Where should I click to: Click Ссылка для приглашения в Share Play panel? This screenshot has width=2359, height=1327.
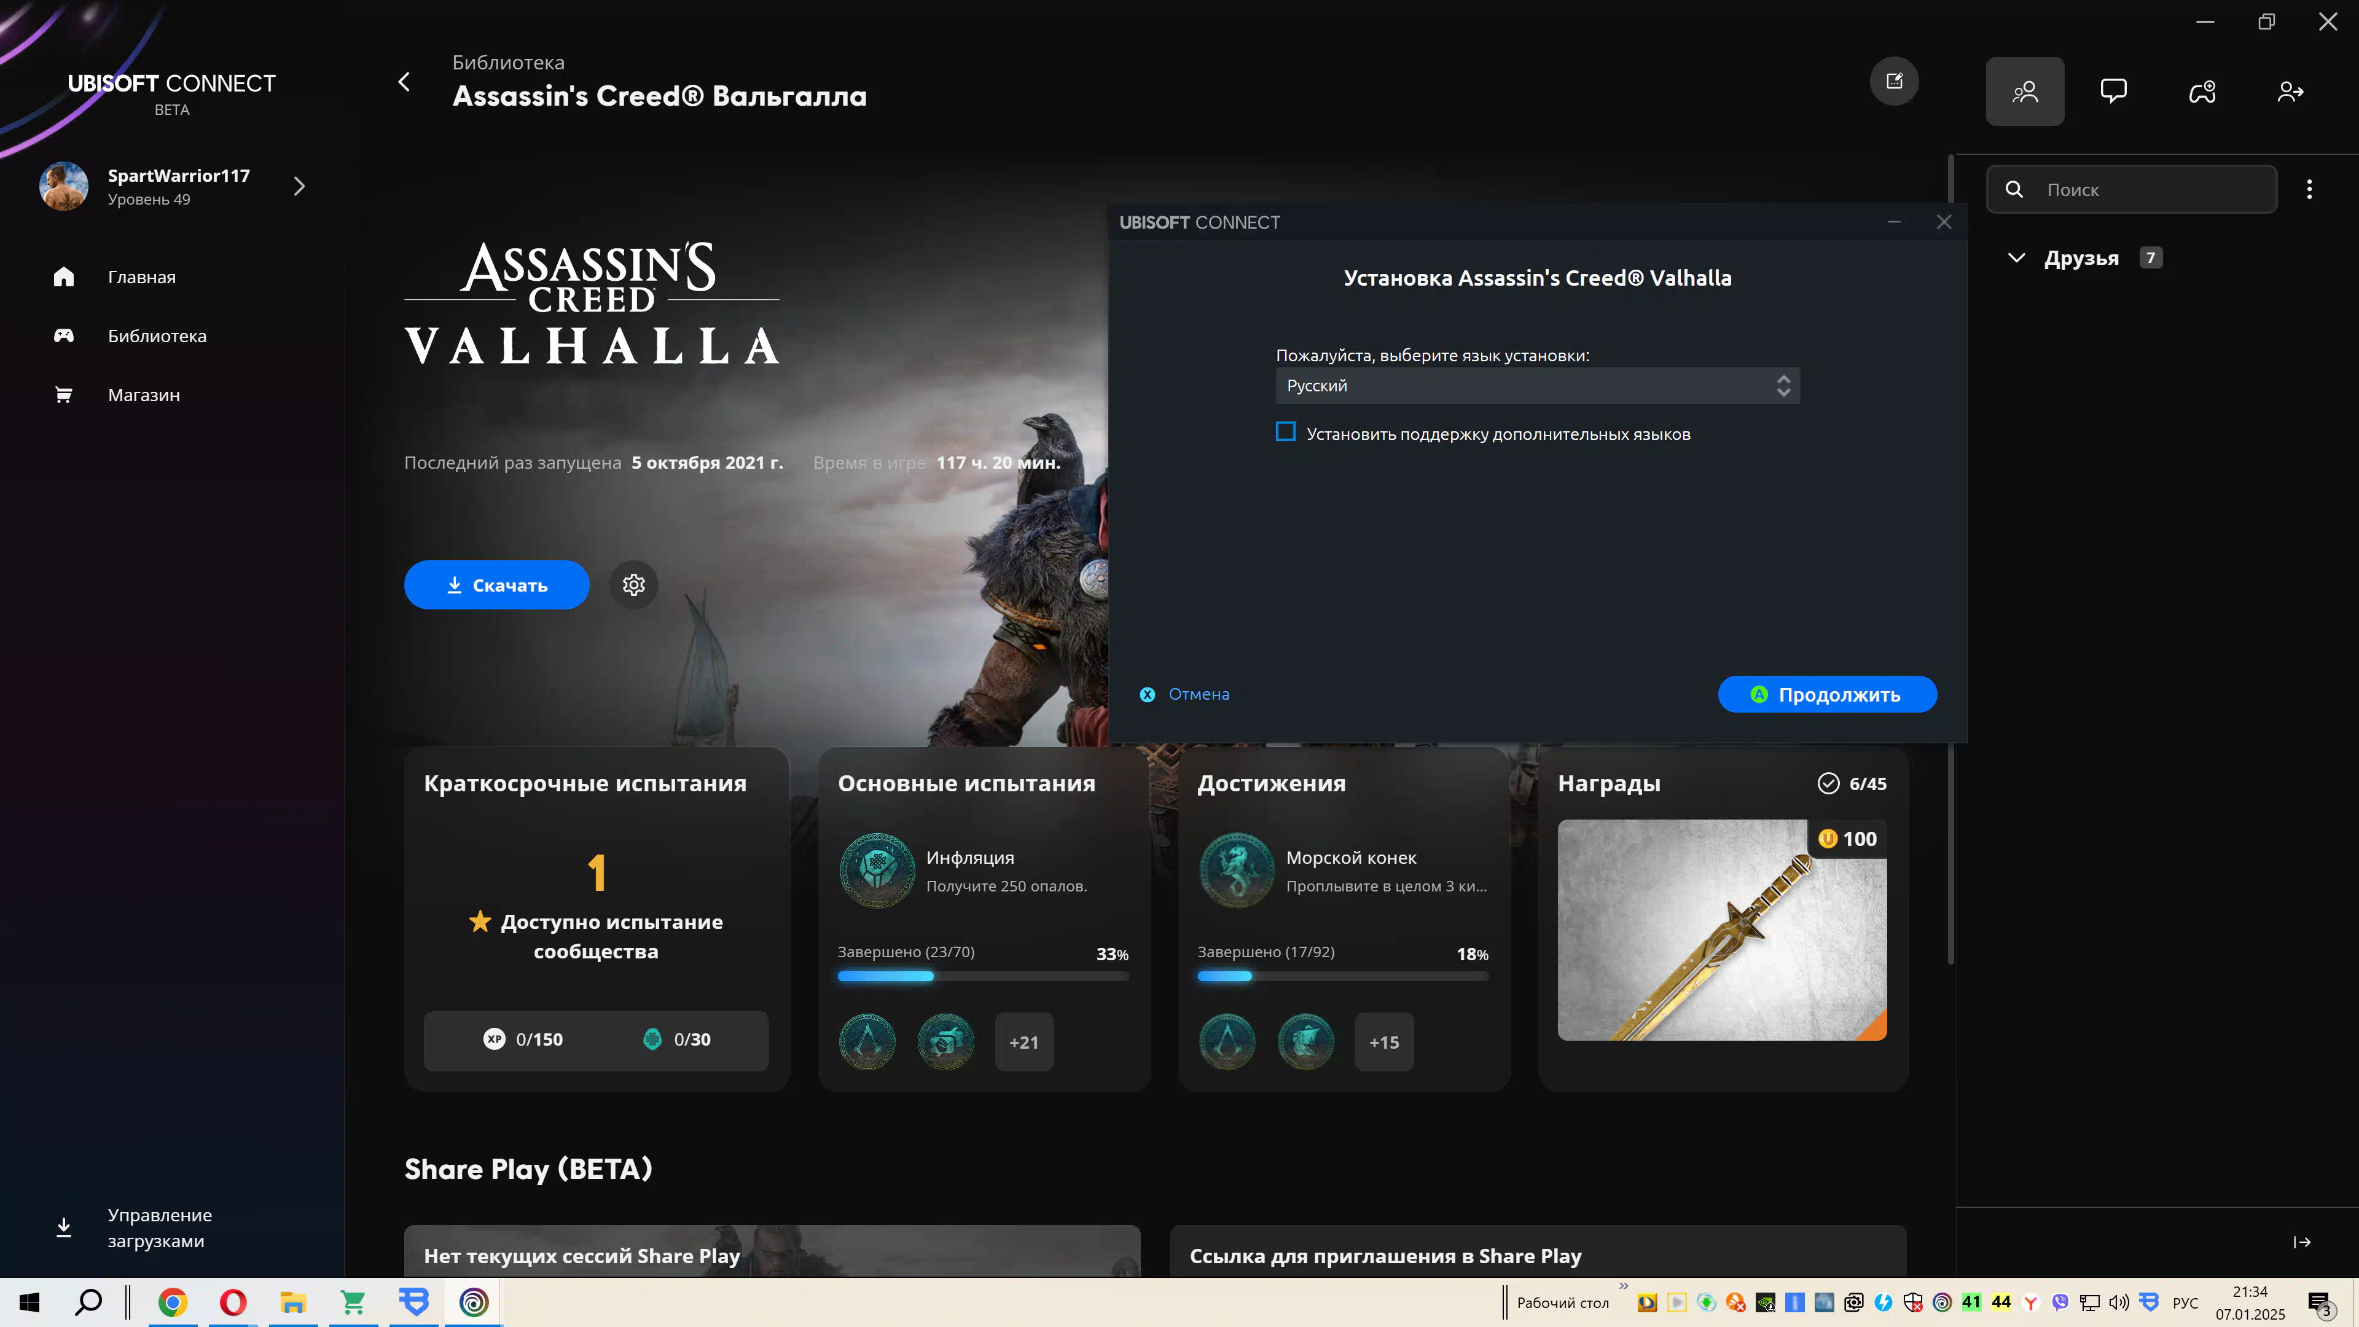[x=1538, y=1252]
